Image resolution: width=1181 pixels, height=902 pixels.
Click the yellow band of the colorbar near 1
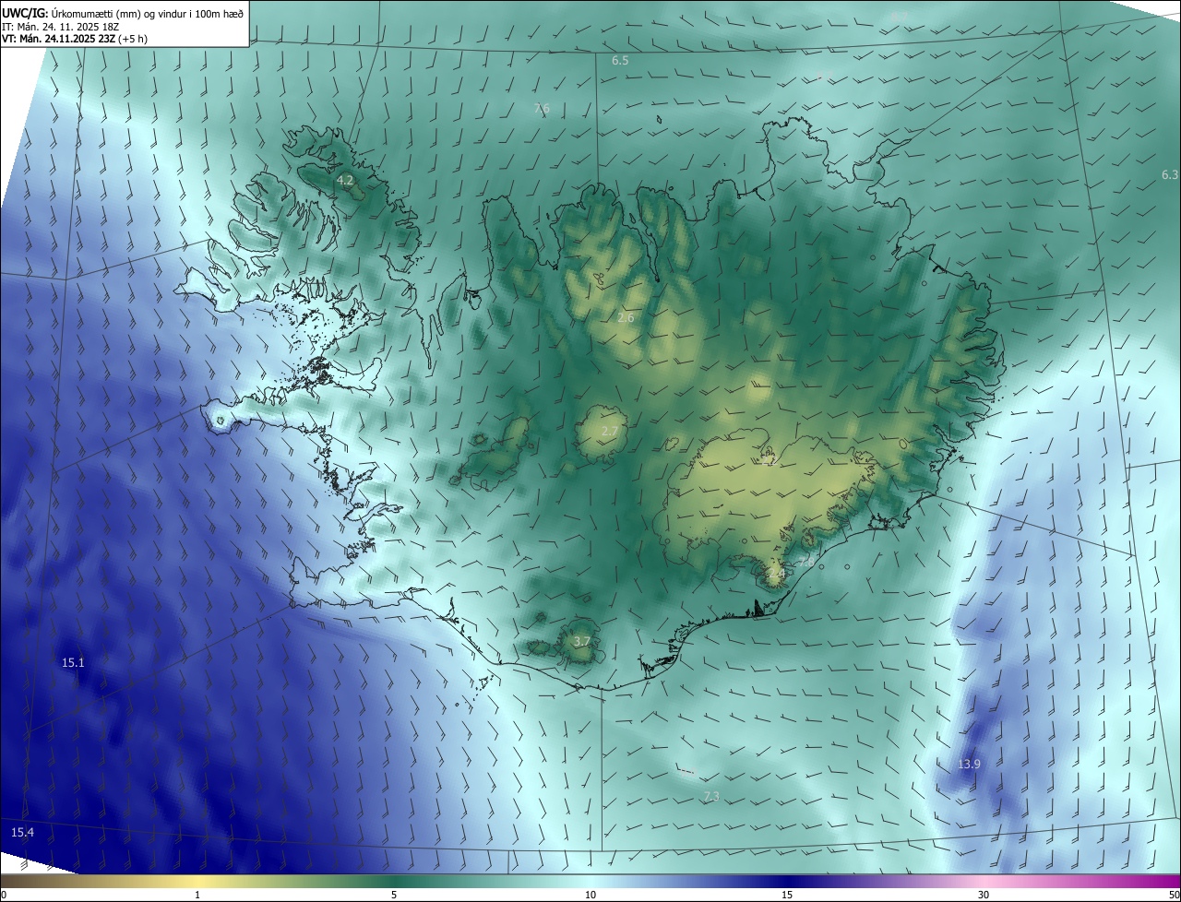tap(197, 882)
